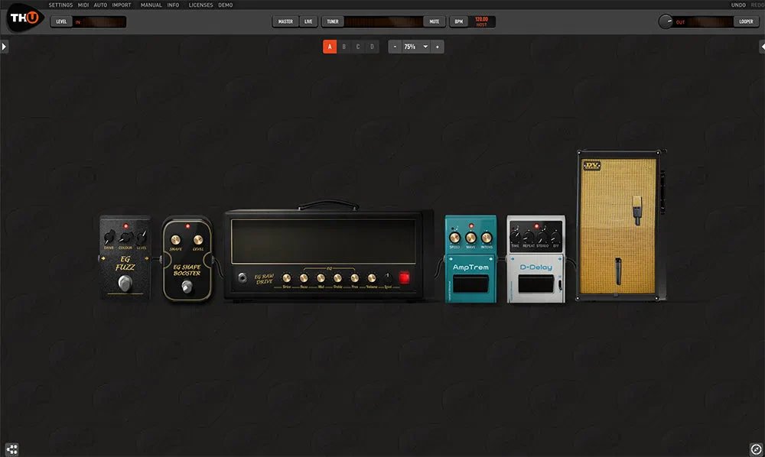
Task: Enable the TUNER
Action: point(333,21)
